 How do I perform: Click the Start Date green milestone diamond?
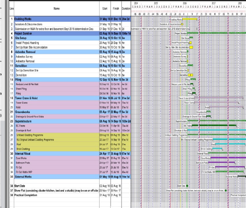(187, 186)
